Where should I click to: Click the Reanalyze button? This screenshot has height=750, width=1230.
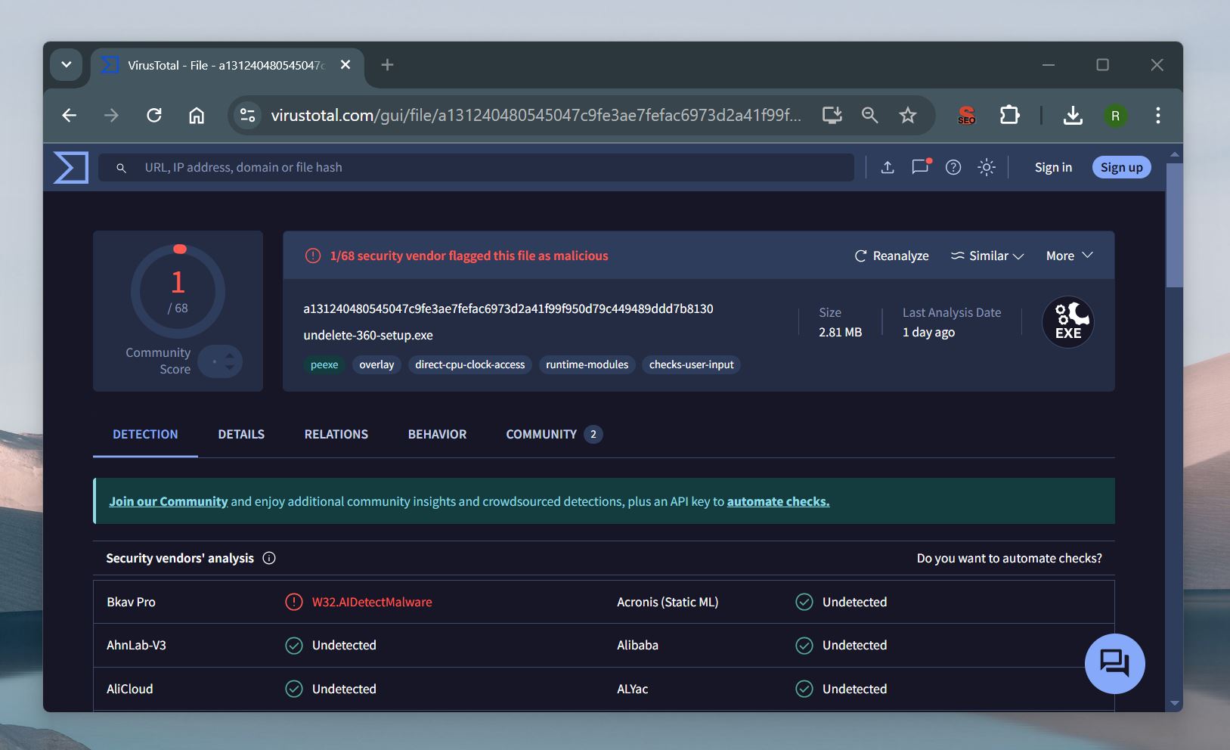tap(891, 256)
